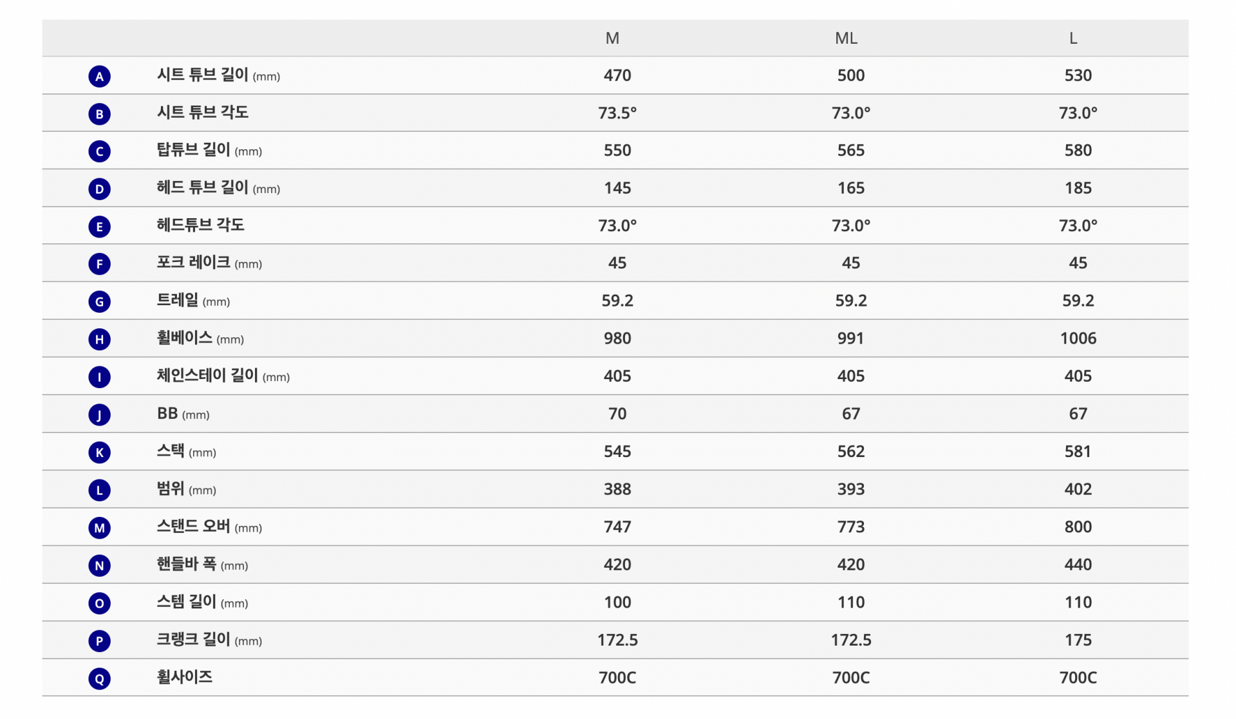
Task: Click the Q icon beside 휠사이즈
Action: [99, 678]
